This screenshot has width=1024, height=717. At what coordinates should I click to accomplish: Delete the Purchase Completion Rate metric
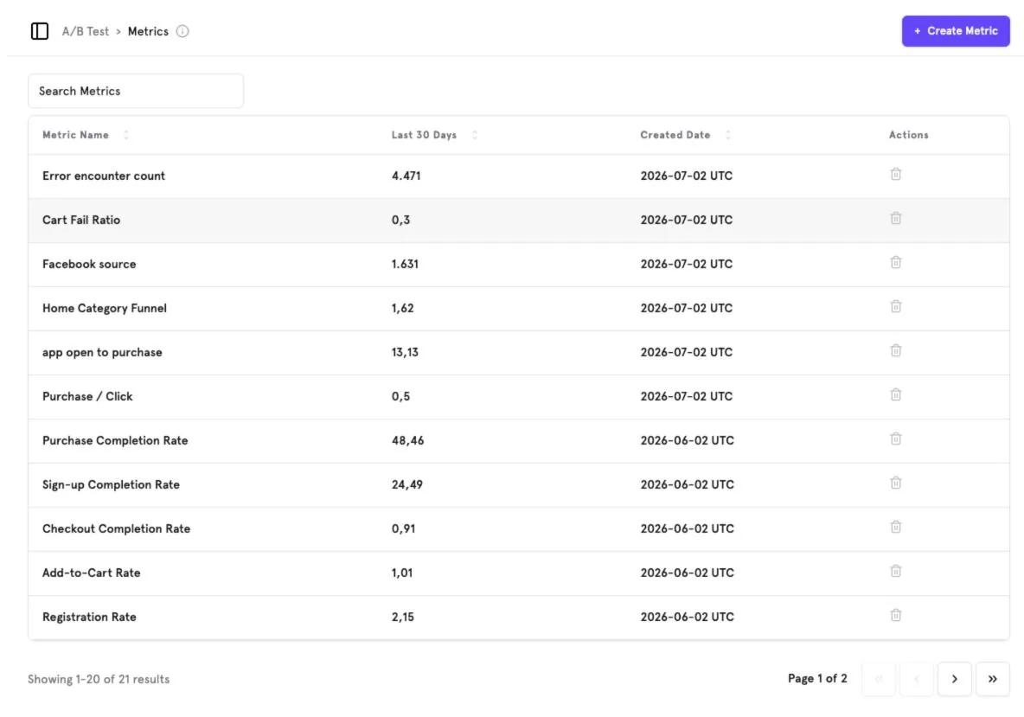click(x=895, y=439)
